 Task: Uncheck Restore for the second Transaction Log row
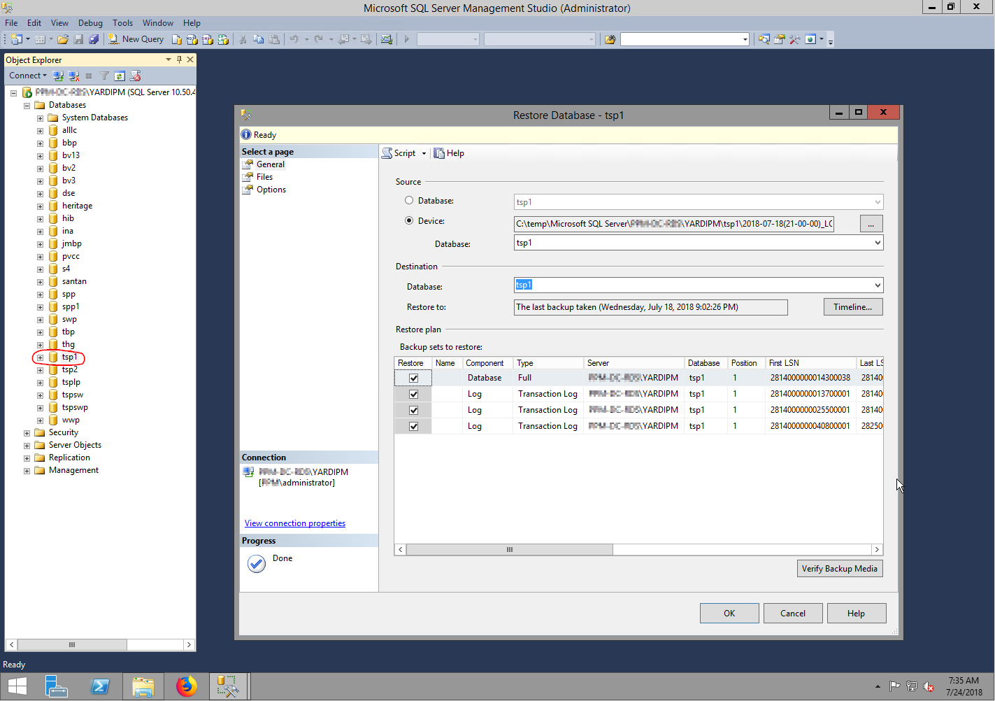coord(413,410)
